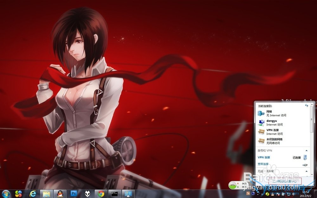
Task: Click the connected VPN 连接 list item
Action: click(283, 157)
